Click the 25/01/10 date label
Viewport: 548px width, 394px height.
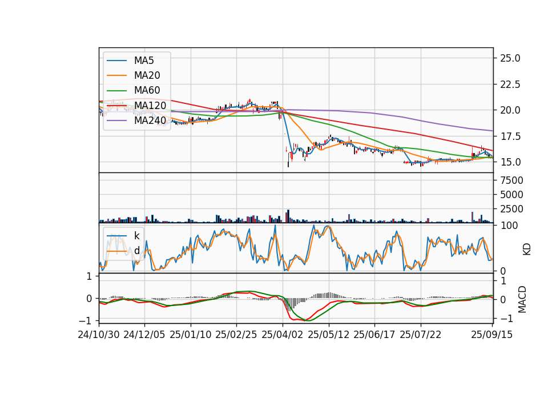tap(191, 335)
